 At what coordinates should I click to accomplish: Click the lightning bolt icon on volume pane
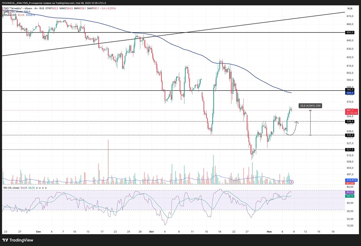click(x=292, y=182)
